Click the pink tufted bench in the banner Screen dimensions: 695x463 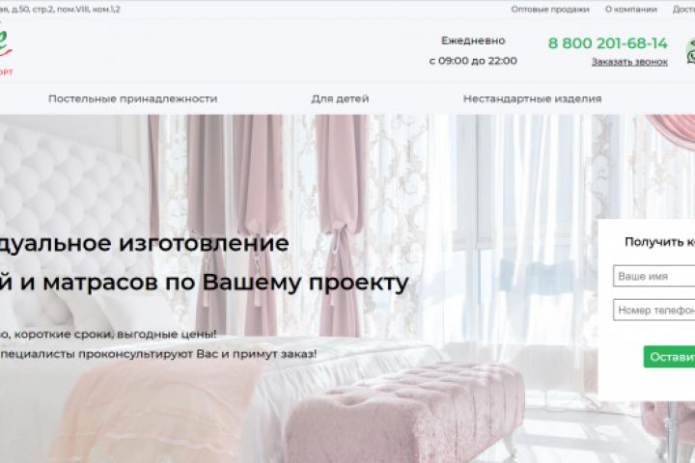click(405, 410)
